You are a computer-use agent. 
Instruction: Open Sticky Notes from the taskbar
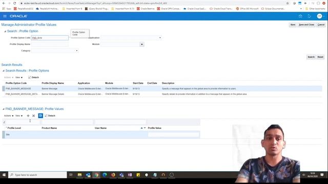138,175
